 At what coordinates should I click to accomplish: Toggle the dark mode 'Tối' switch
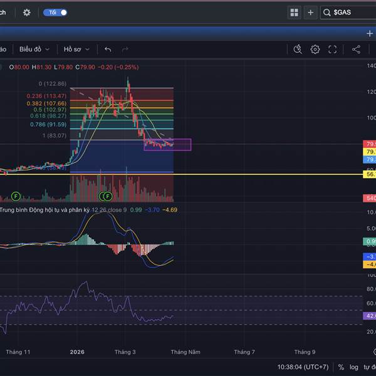pyautogui.click(x=55, y=13)
